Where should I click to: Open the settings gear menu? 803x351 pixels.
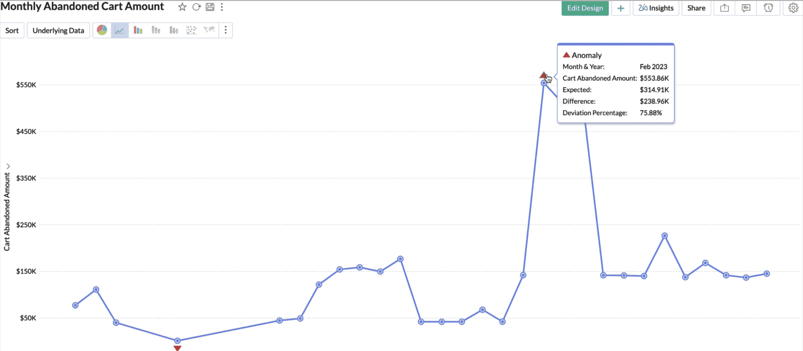coord(793,8)
